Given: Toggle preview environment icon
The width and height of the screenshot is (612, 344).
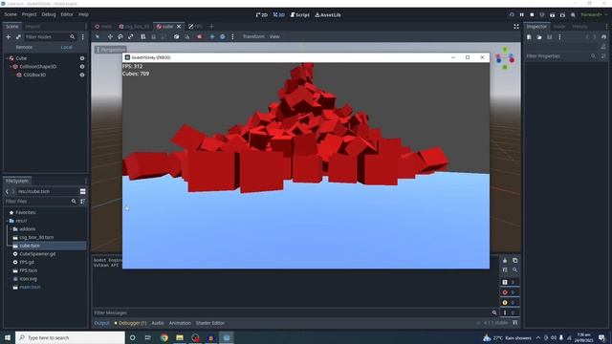Looking at the screenshot, I should point(223,36).
